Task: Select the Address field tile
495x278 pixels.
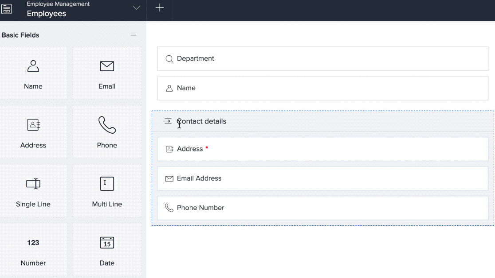Action: pyautogui.click(x=33, y=132)
